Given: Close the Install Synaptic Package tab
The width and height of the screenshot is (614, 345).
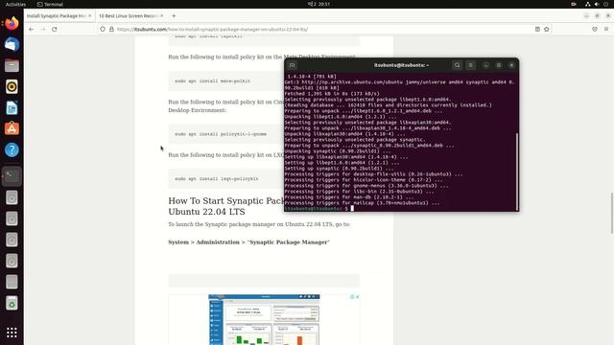Looking at the screenshot, I should 89,16.
